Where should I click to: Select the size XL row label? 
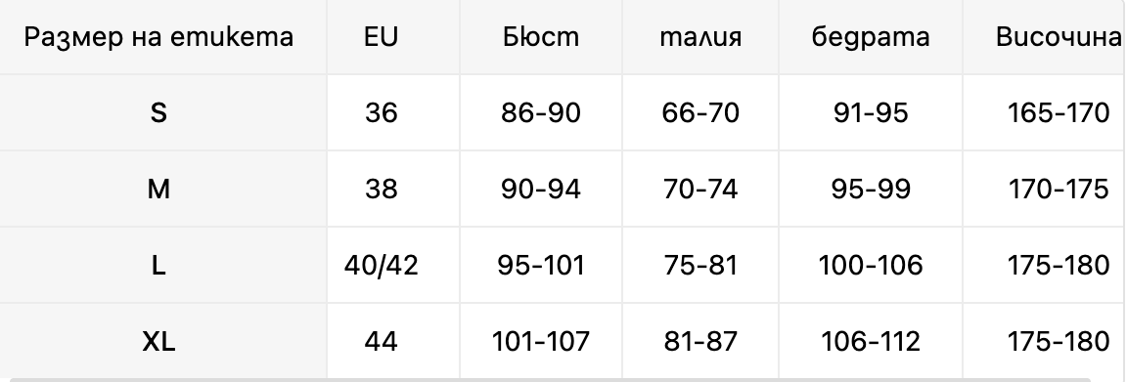click(158, 342)
